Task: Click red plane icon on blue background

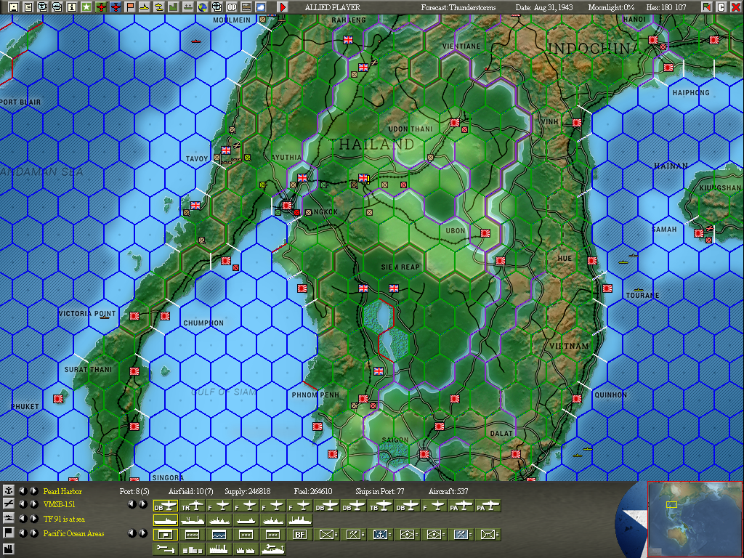Action: click(116, 7)
